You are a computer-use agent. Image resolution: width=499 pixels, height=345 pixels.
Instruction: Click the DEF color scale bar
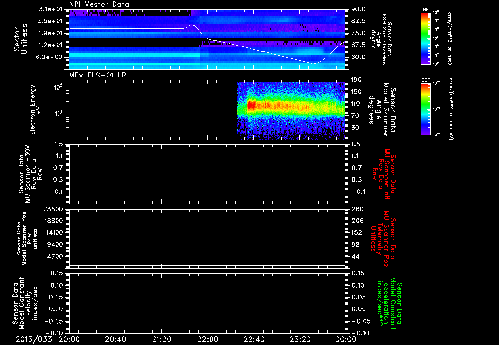[x=425, y=109]
